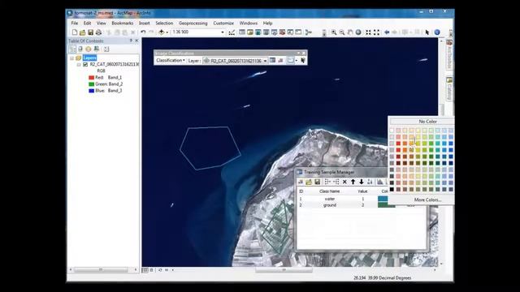
Task: Open the Edit menu
Action: coord(87,24)
